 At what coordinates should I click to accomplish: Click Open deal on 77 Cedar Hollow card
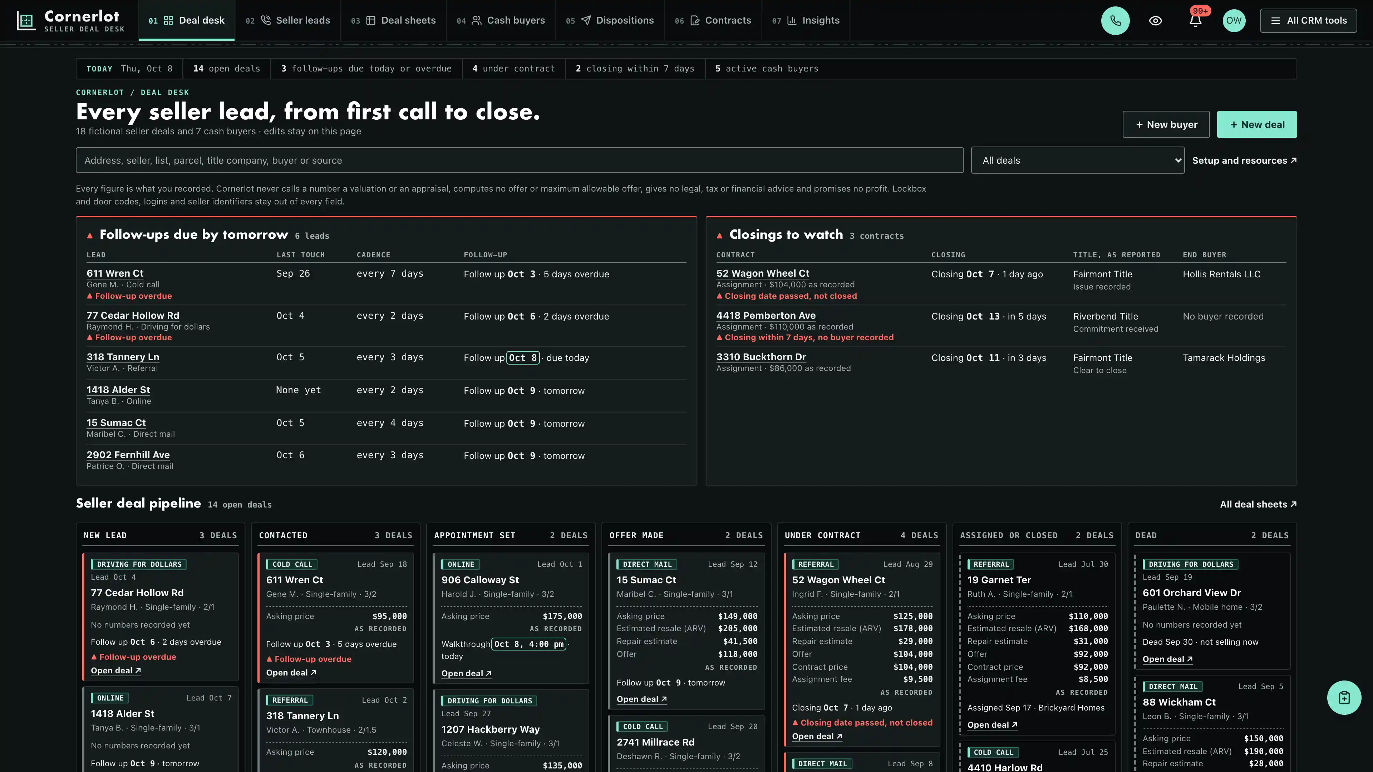[115, 670]
